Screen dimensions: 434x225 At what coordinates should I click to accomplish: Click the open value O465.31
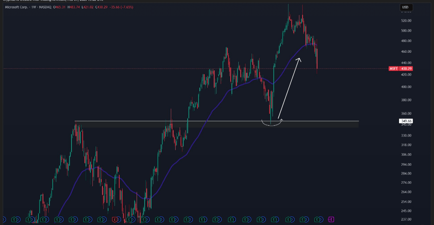[x=59, y=7]
